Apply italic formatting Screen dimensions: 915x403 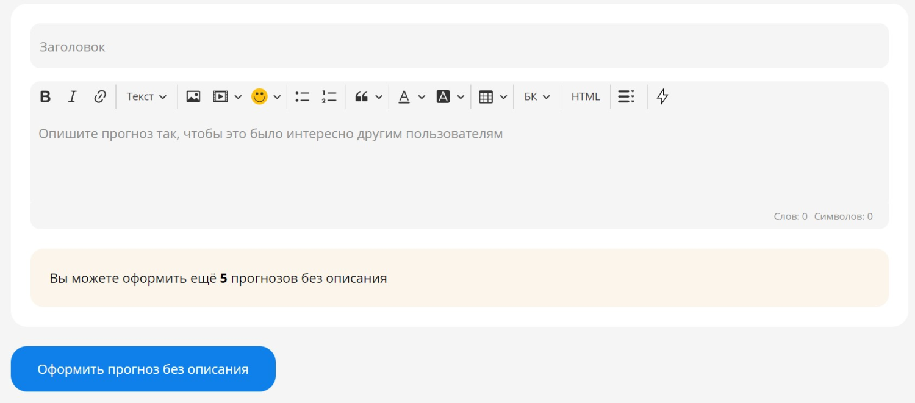tap(72, 96)
